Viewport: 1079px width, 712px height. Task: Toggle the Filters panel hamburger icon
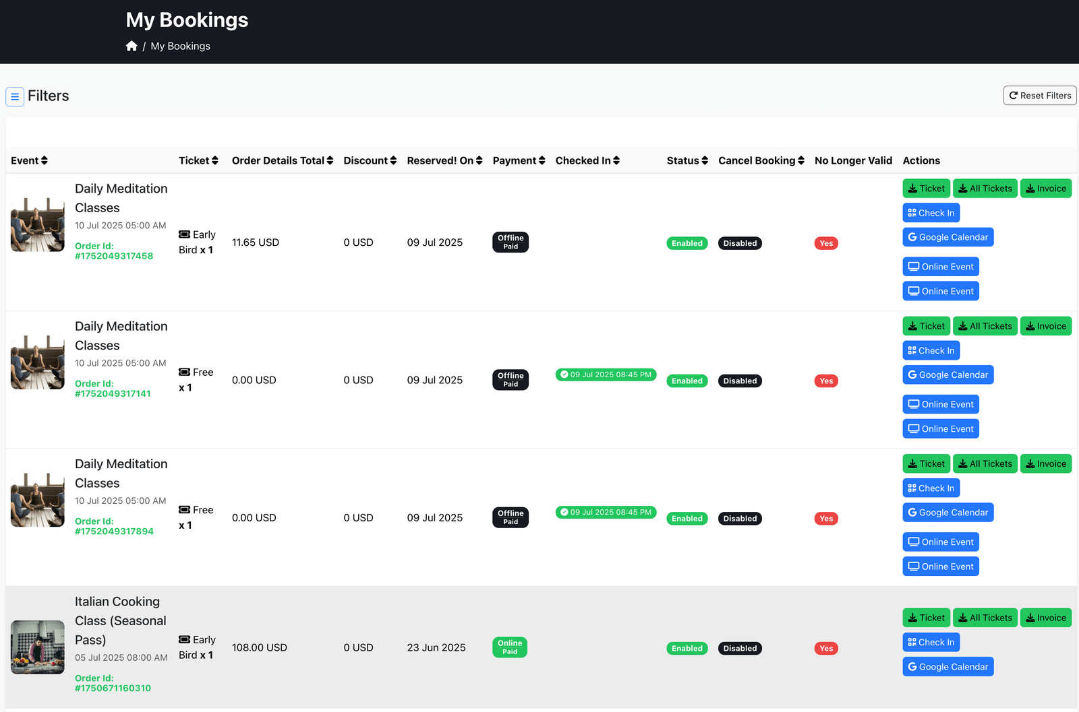click(15, 96)
